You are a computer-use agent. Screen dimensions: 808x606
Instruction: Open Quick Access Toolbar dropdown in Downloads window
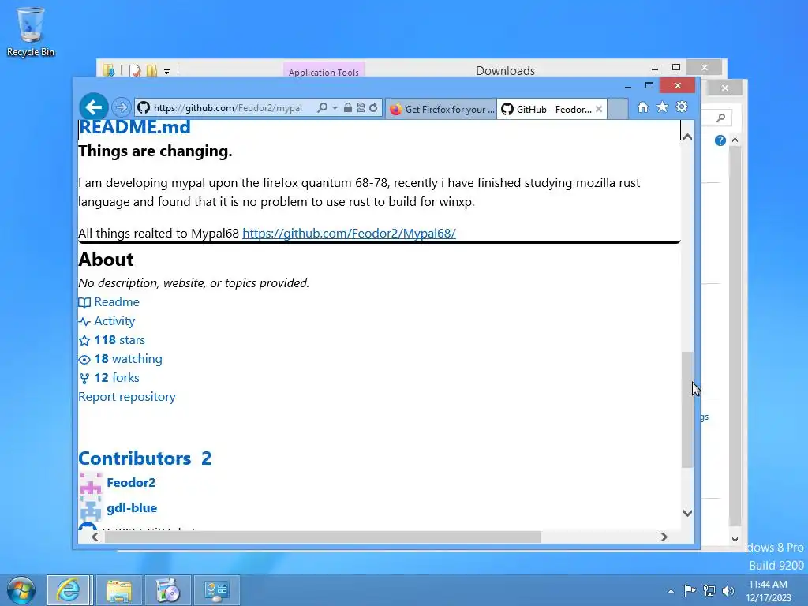167,72
